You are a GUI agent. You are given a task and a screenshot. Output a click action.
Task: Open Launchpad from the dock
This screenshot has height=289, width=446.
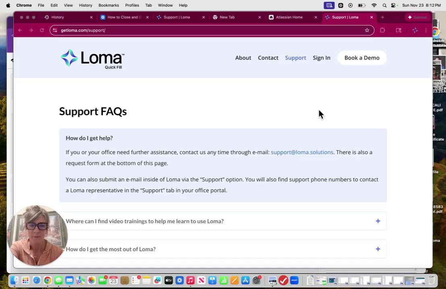point(25,281)
